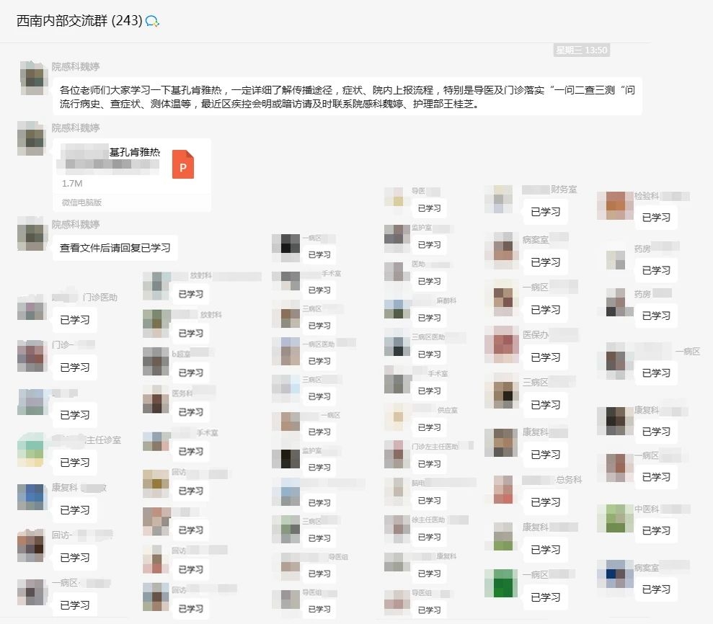The image size is (713, 624).
Task: Click the 总务科 member's avatar
Action: pyautogui.click(x=502, y=489)
